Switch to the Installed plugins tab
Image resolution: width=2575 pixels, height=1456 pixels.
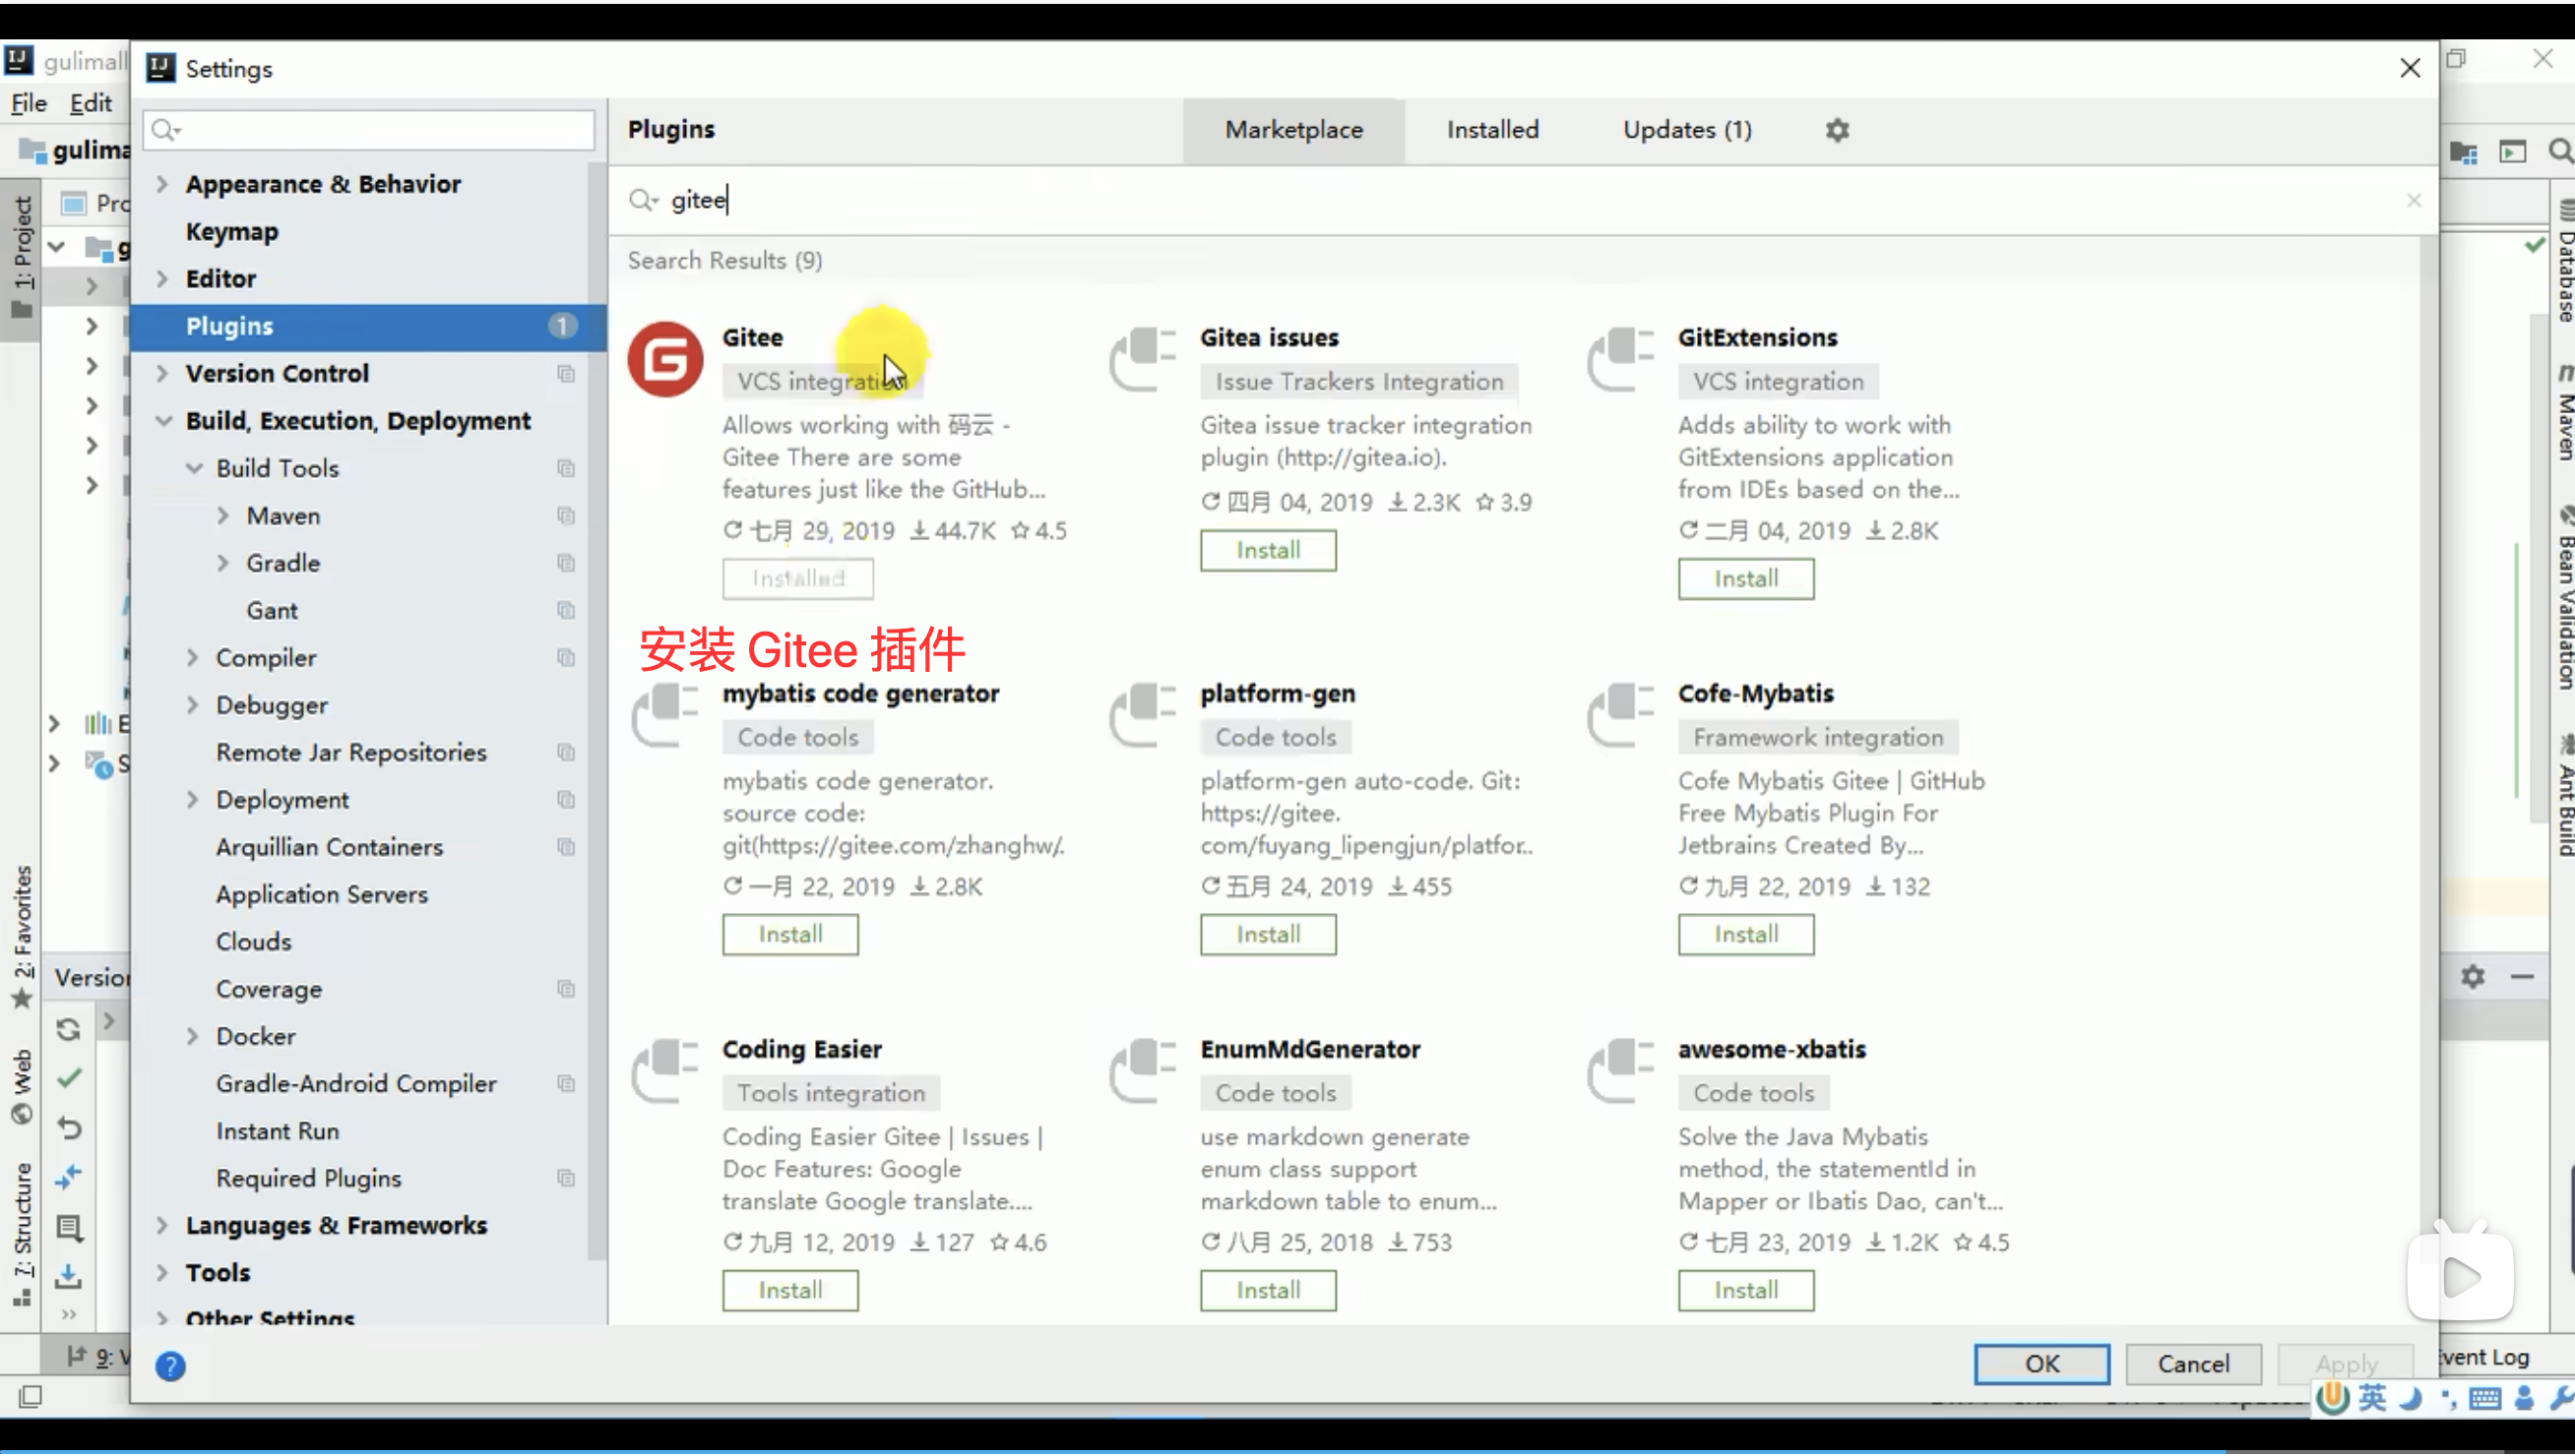tap(1491, 130)
